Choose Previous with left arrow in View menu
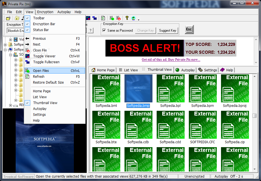The width and height of the screenshot is (261, 181). (x=55, y=38)
